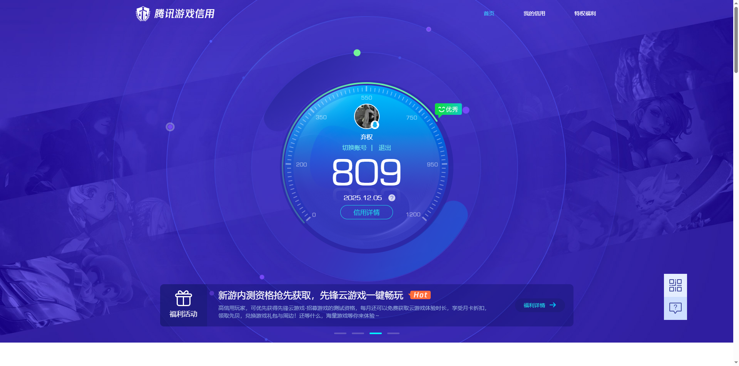Click the green 优秀 rating badge

[x=448, y=109]
